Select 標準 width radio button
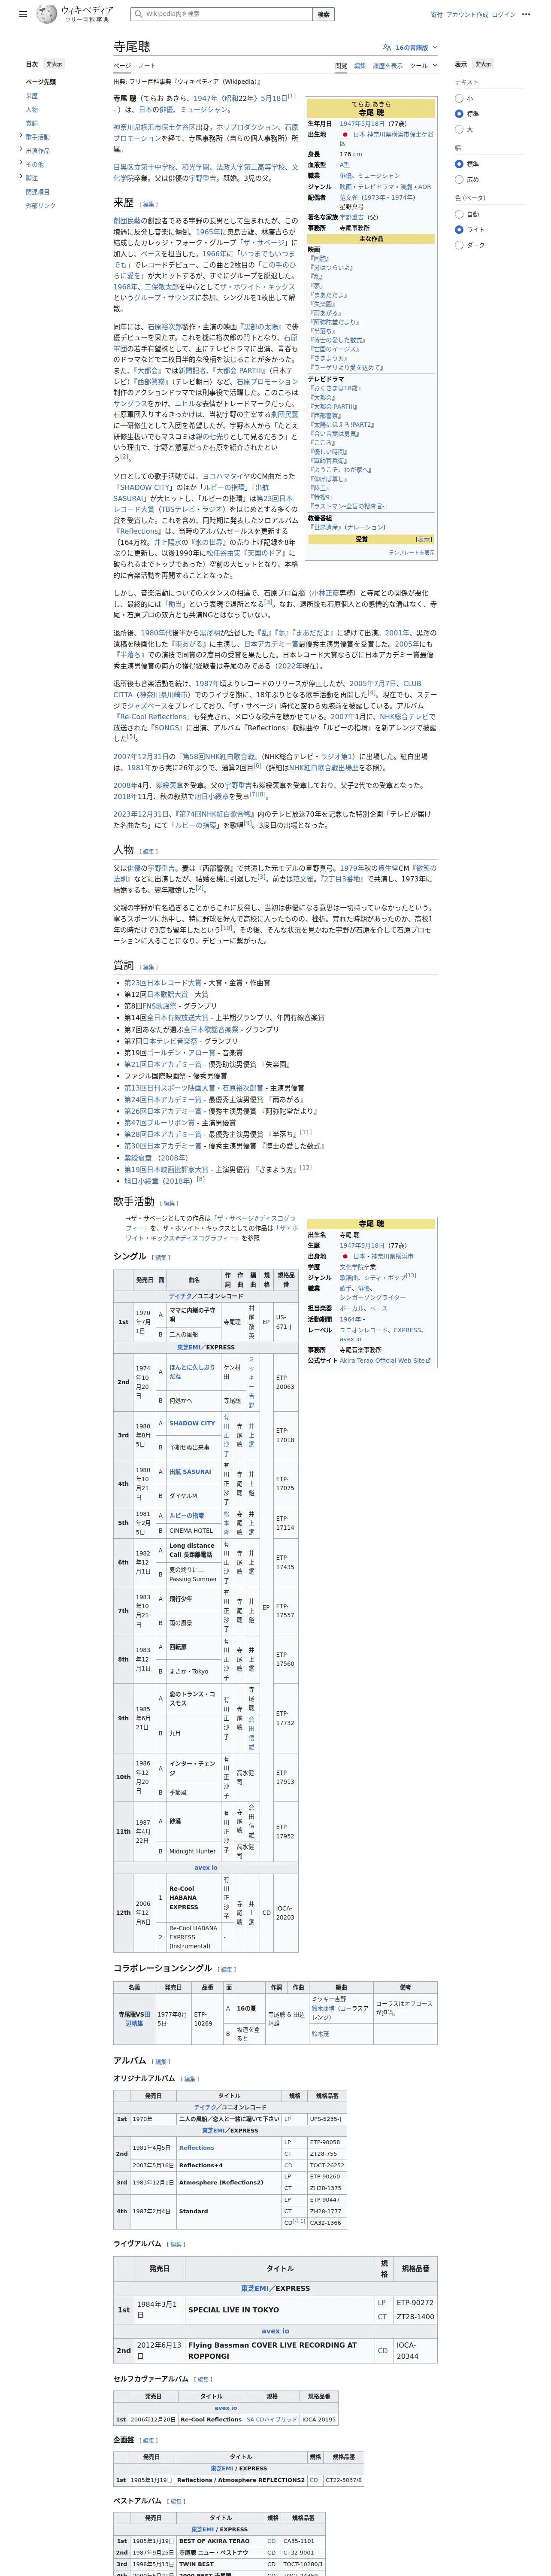Screen dimensions: 551x2576 459,164
